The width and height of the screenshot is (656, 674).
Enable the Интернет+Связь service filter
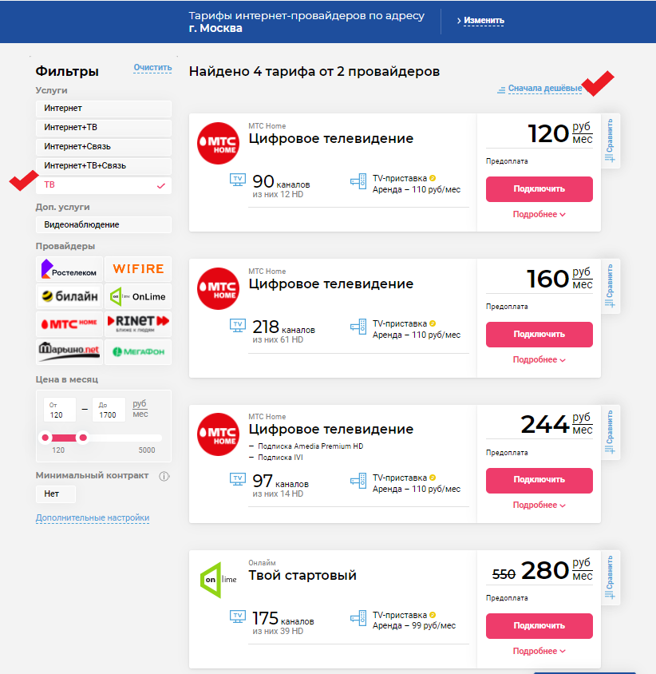point(104,147)
